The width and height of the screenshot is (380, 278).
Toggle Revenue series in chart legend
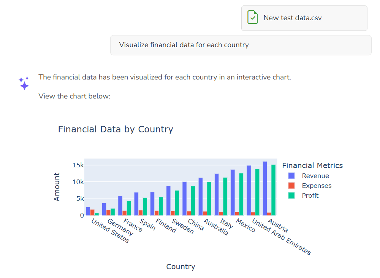click(x=315, y=176)
